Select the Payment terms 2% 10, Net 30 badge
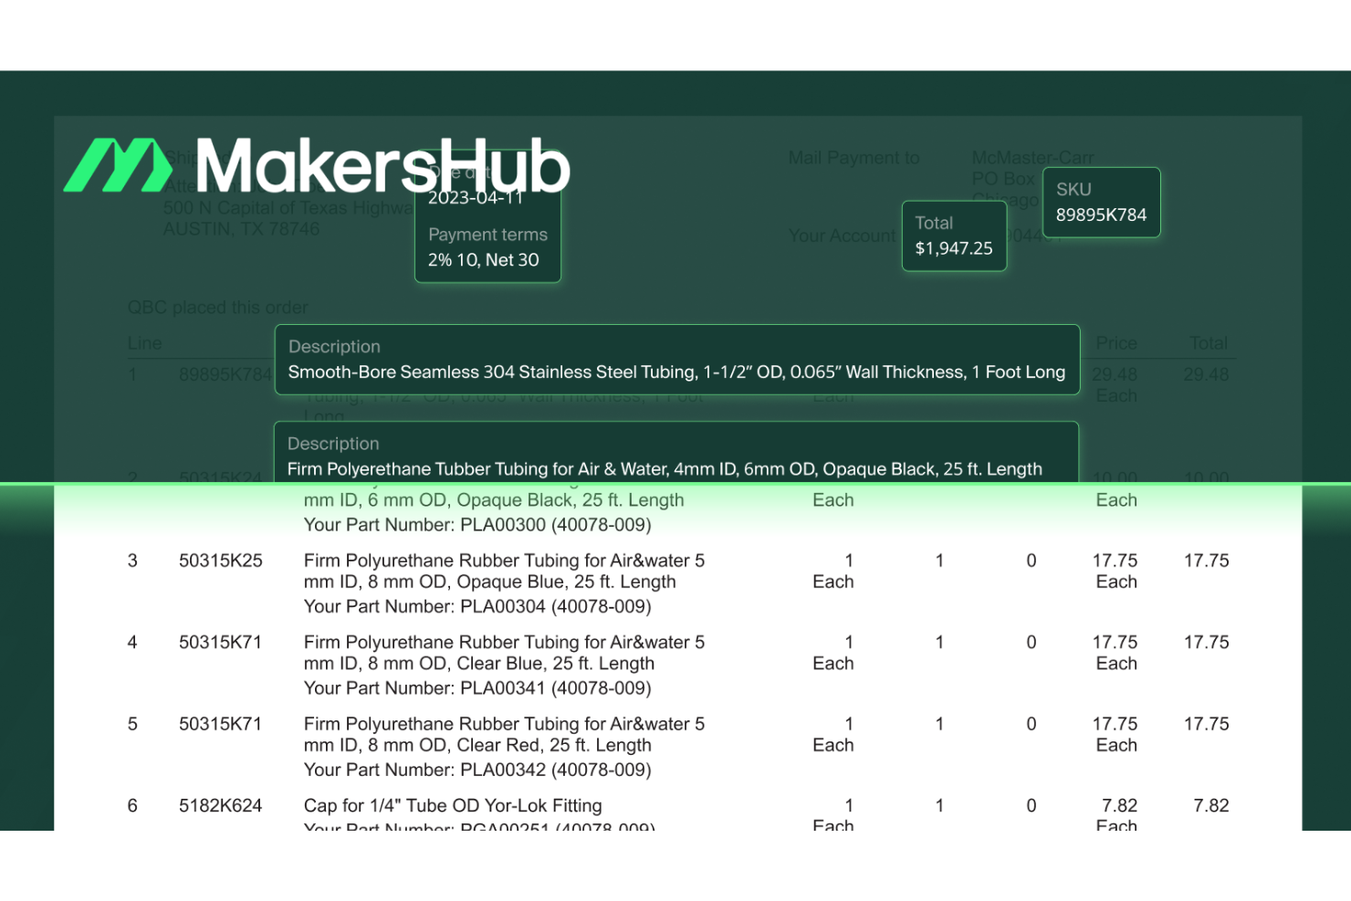The width and height of the screenshot is (1351, 901). (487, 246)
